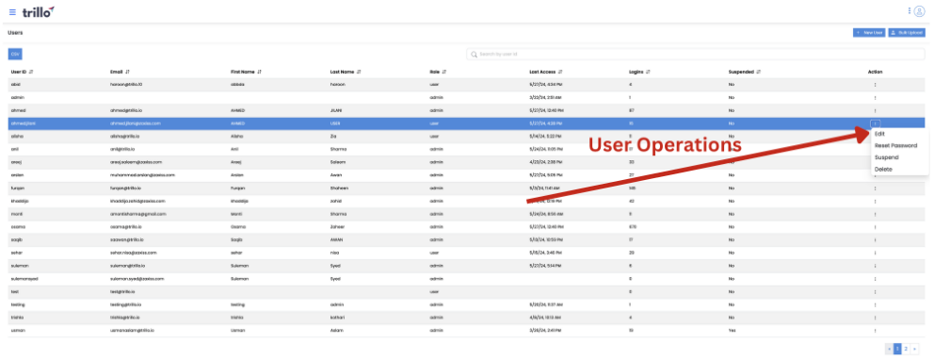The height and width of the screenshot is (360, 934).
Task: Open the vertical dots menu beside avatar
Action: coord(909,10)
